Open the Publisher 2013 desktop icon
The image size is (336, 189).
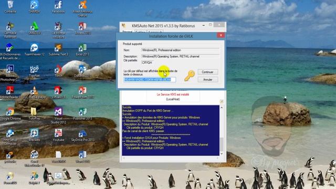click(82, 114)
